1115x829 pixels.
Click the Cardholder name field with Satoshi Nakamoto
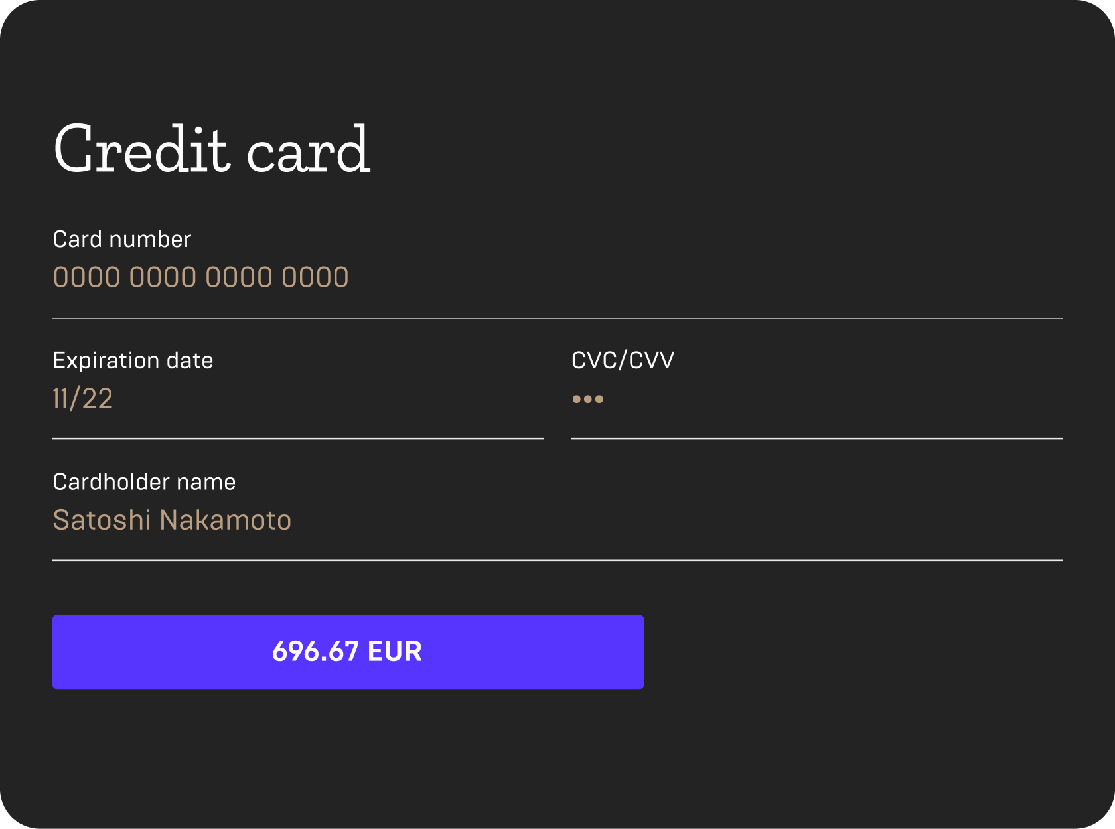point(557,520)
